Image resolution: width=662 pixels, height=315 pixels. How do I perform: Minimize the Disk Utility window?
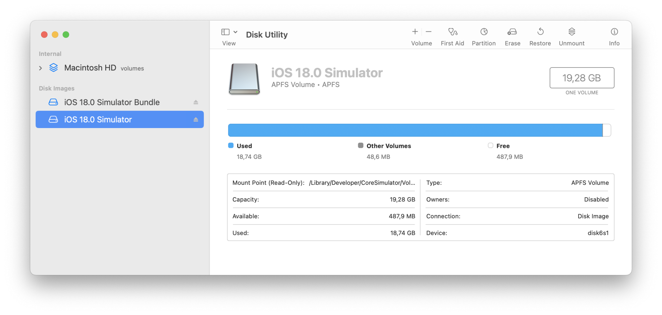55,34
